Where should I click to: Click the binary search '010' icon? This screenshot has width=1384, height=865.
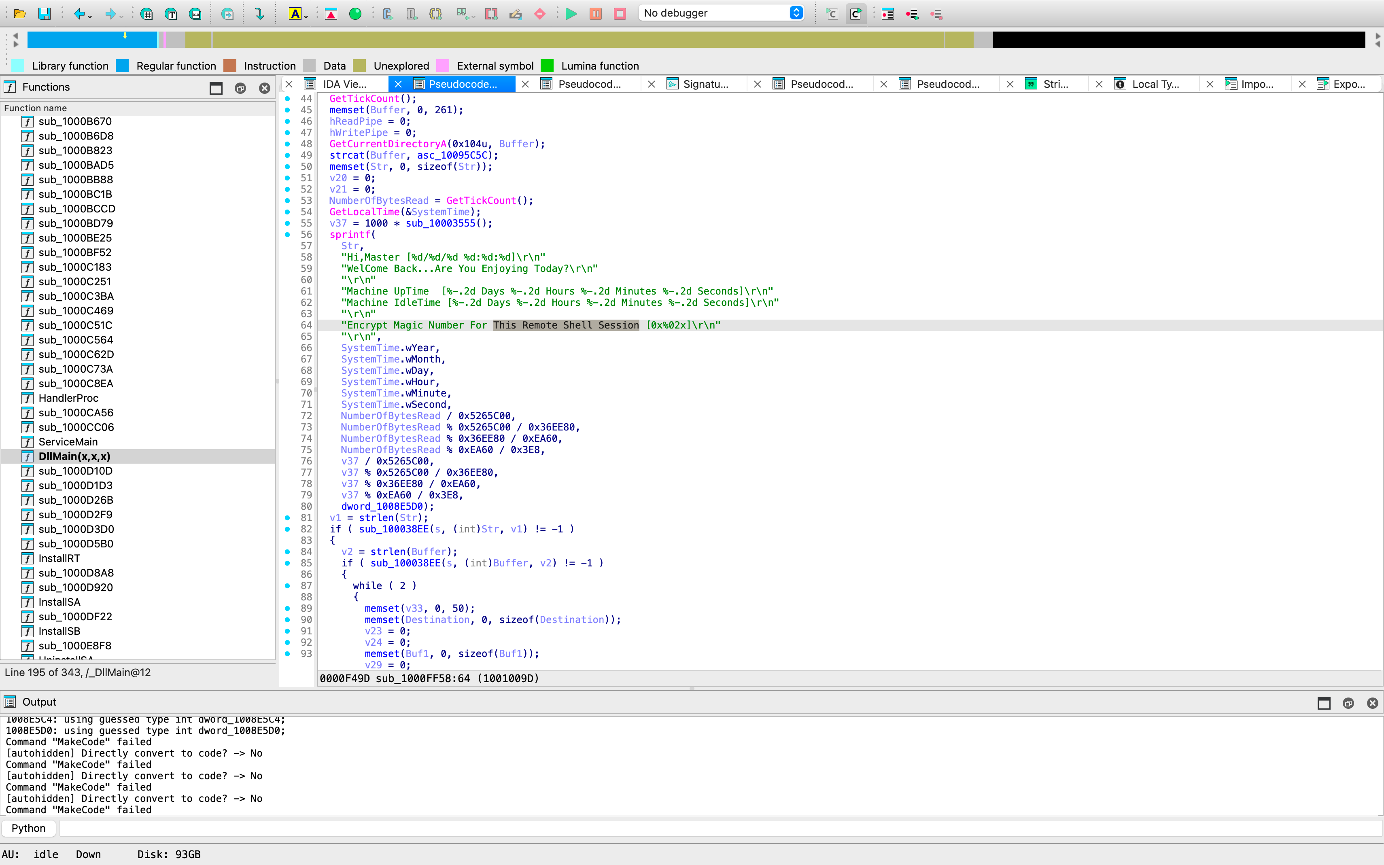(x=195, y=14)
